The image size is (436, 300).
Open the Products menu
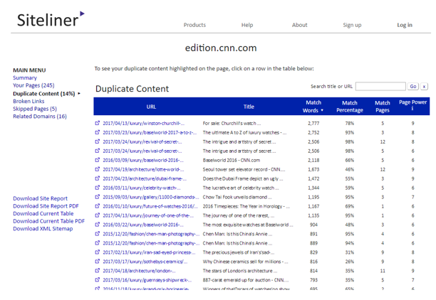pyautogui.click(x=194, y=25)
